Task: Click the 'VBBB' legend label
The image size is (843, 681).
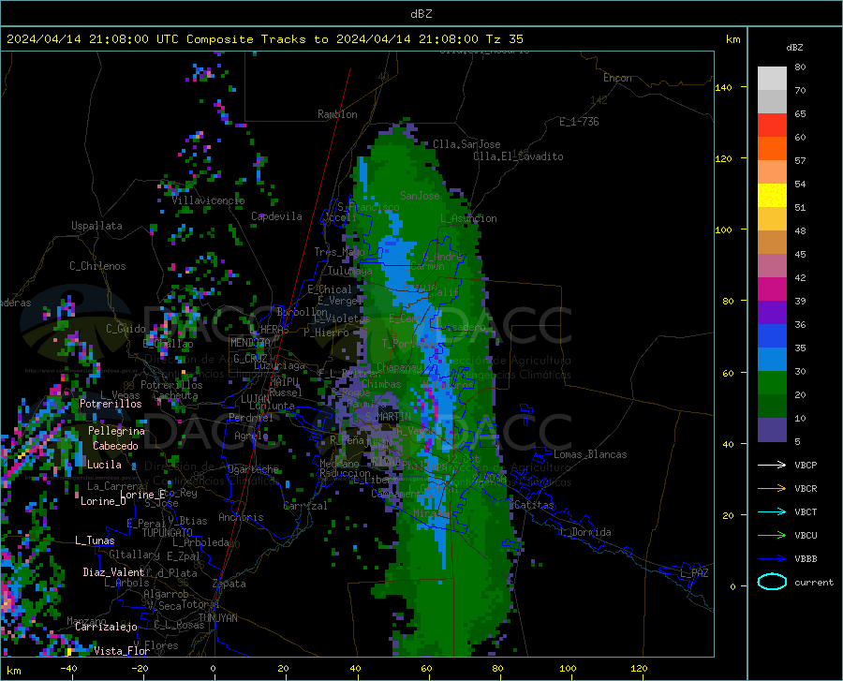Action: coord(806,559)
